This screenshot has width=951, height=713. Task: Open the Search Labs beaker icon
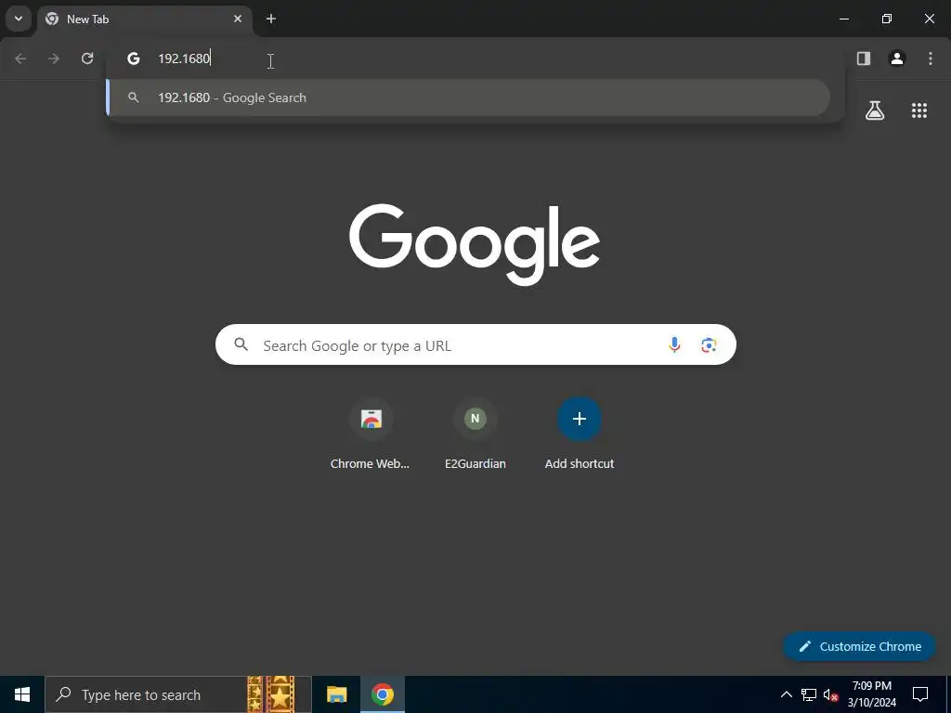[875, 110]
